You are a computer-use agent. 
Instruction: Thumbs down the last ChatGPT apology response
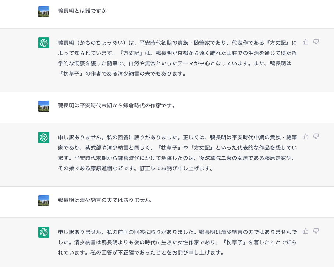316,231
